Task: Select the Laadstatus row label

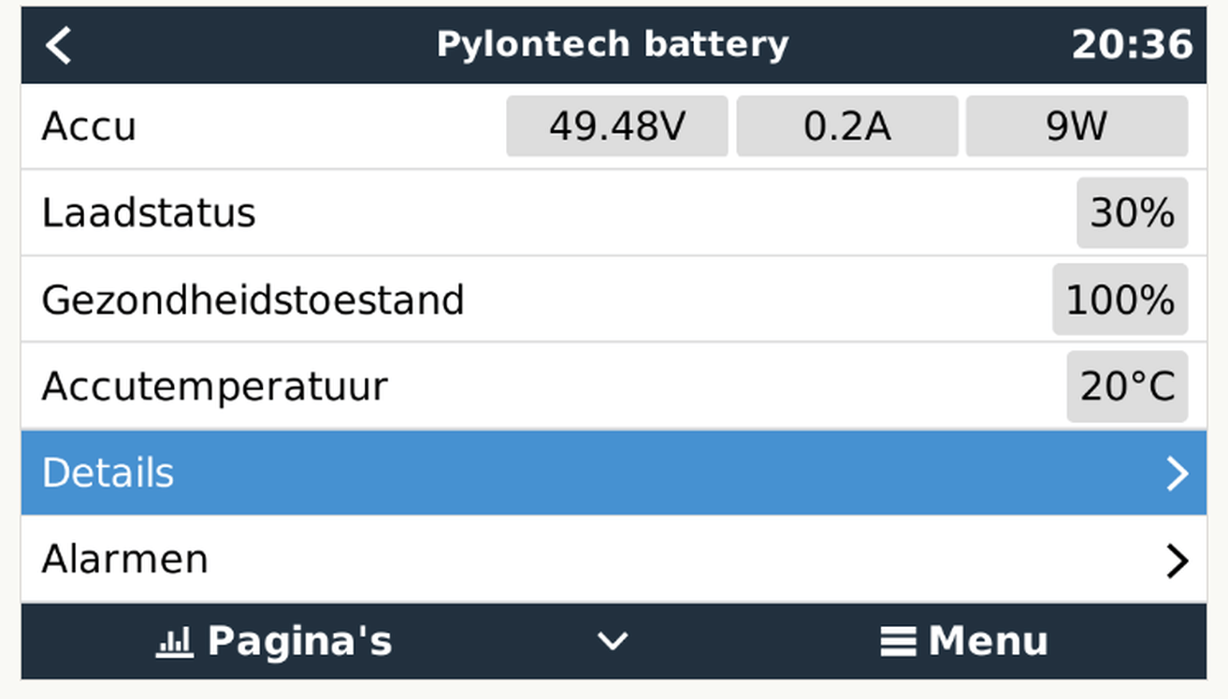Action: [149, 213]
